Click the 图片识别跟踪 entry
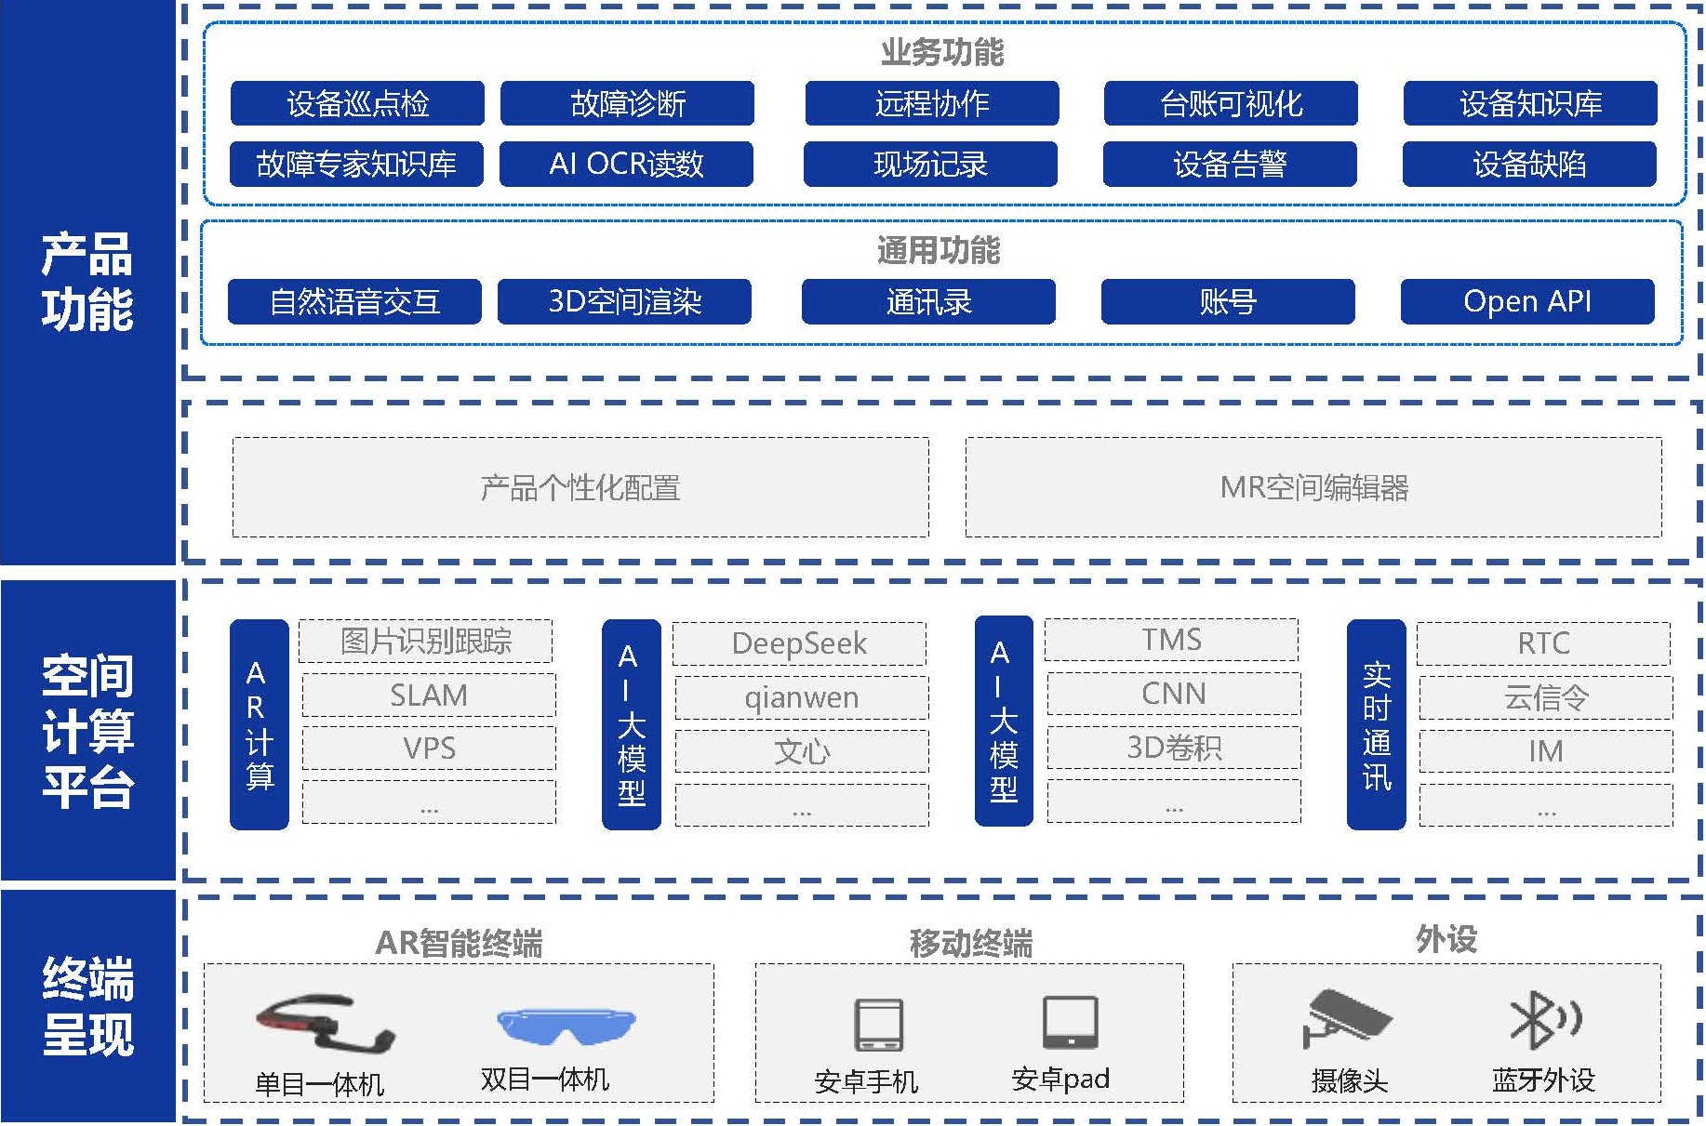1706x1126 pixels. coord(426,641)
